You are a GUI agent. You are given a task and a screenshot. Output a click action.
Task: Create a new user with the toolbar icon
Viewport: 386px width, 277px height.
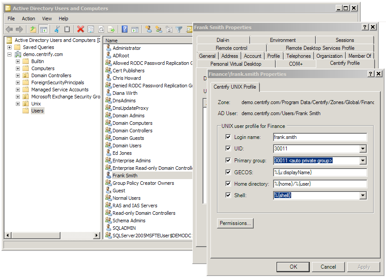click(148, 29)
